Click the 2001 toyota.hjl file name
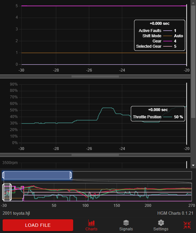 click(x=17, y=213)
